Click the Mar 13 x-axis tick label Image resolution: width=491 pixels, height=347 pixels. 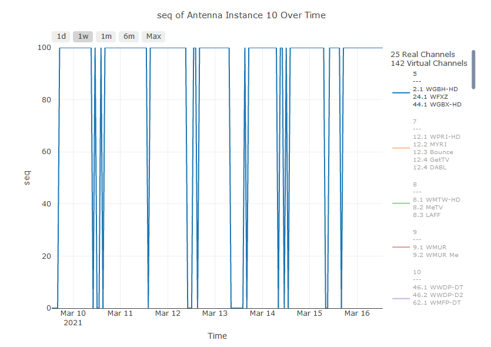coord(215,313)
